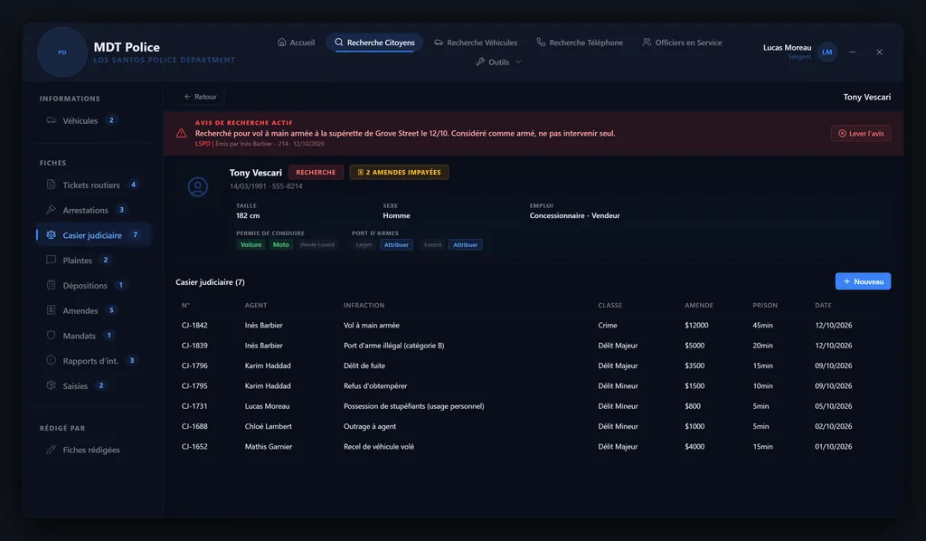This screenshot has width=926, height=541.
Task: Click the RECHERCHÉ status badge
Action: point(316,173)
